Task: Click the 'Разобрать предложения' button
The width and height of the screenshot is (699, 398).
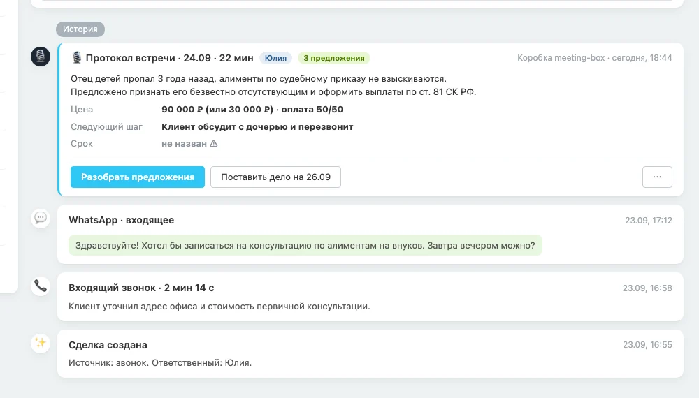Action: (137, 177)
